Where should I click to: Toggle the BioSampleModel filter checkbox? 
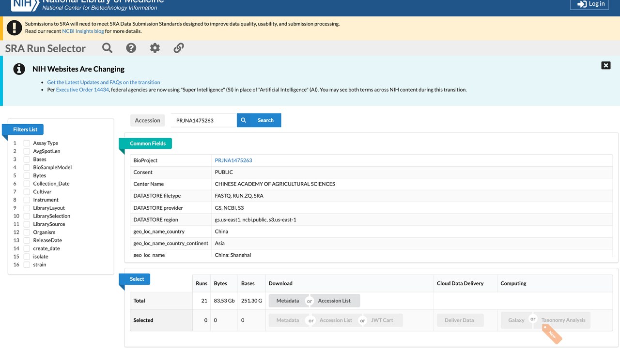click(27, 167)
